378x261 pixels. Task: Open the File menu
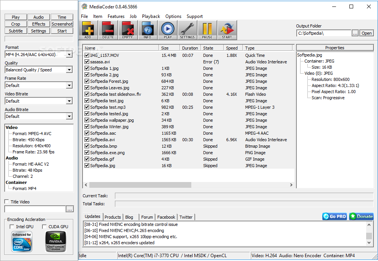point(84,16)
